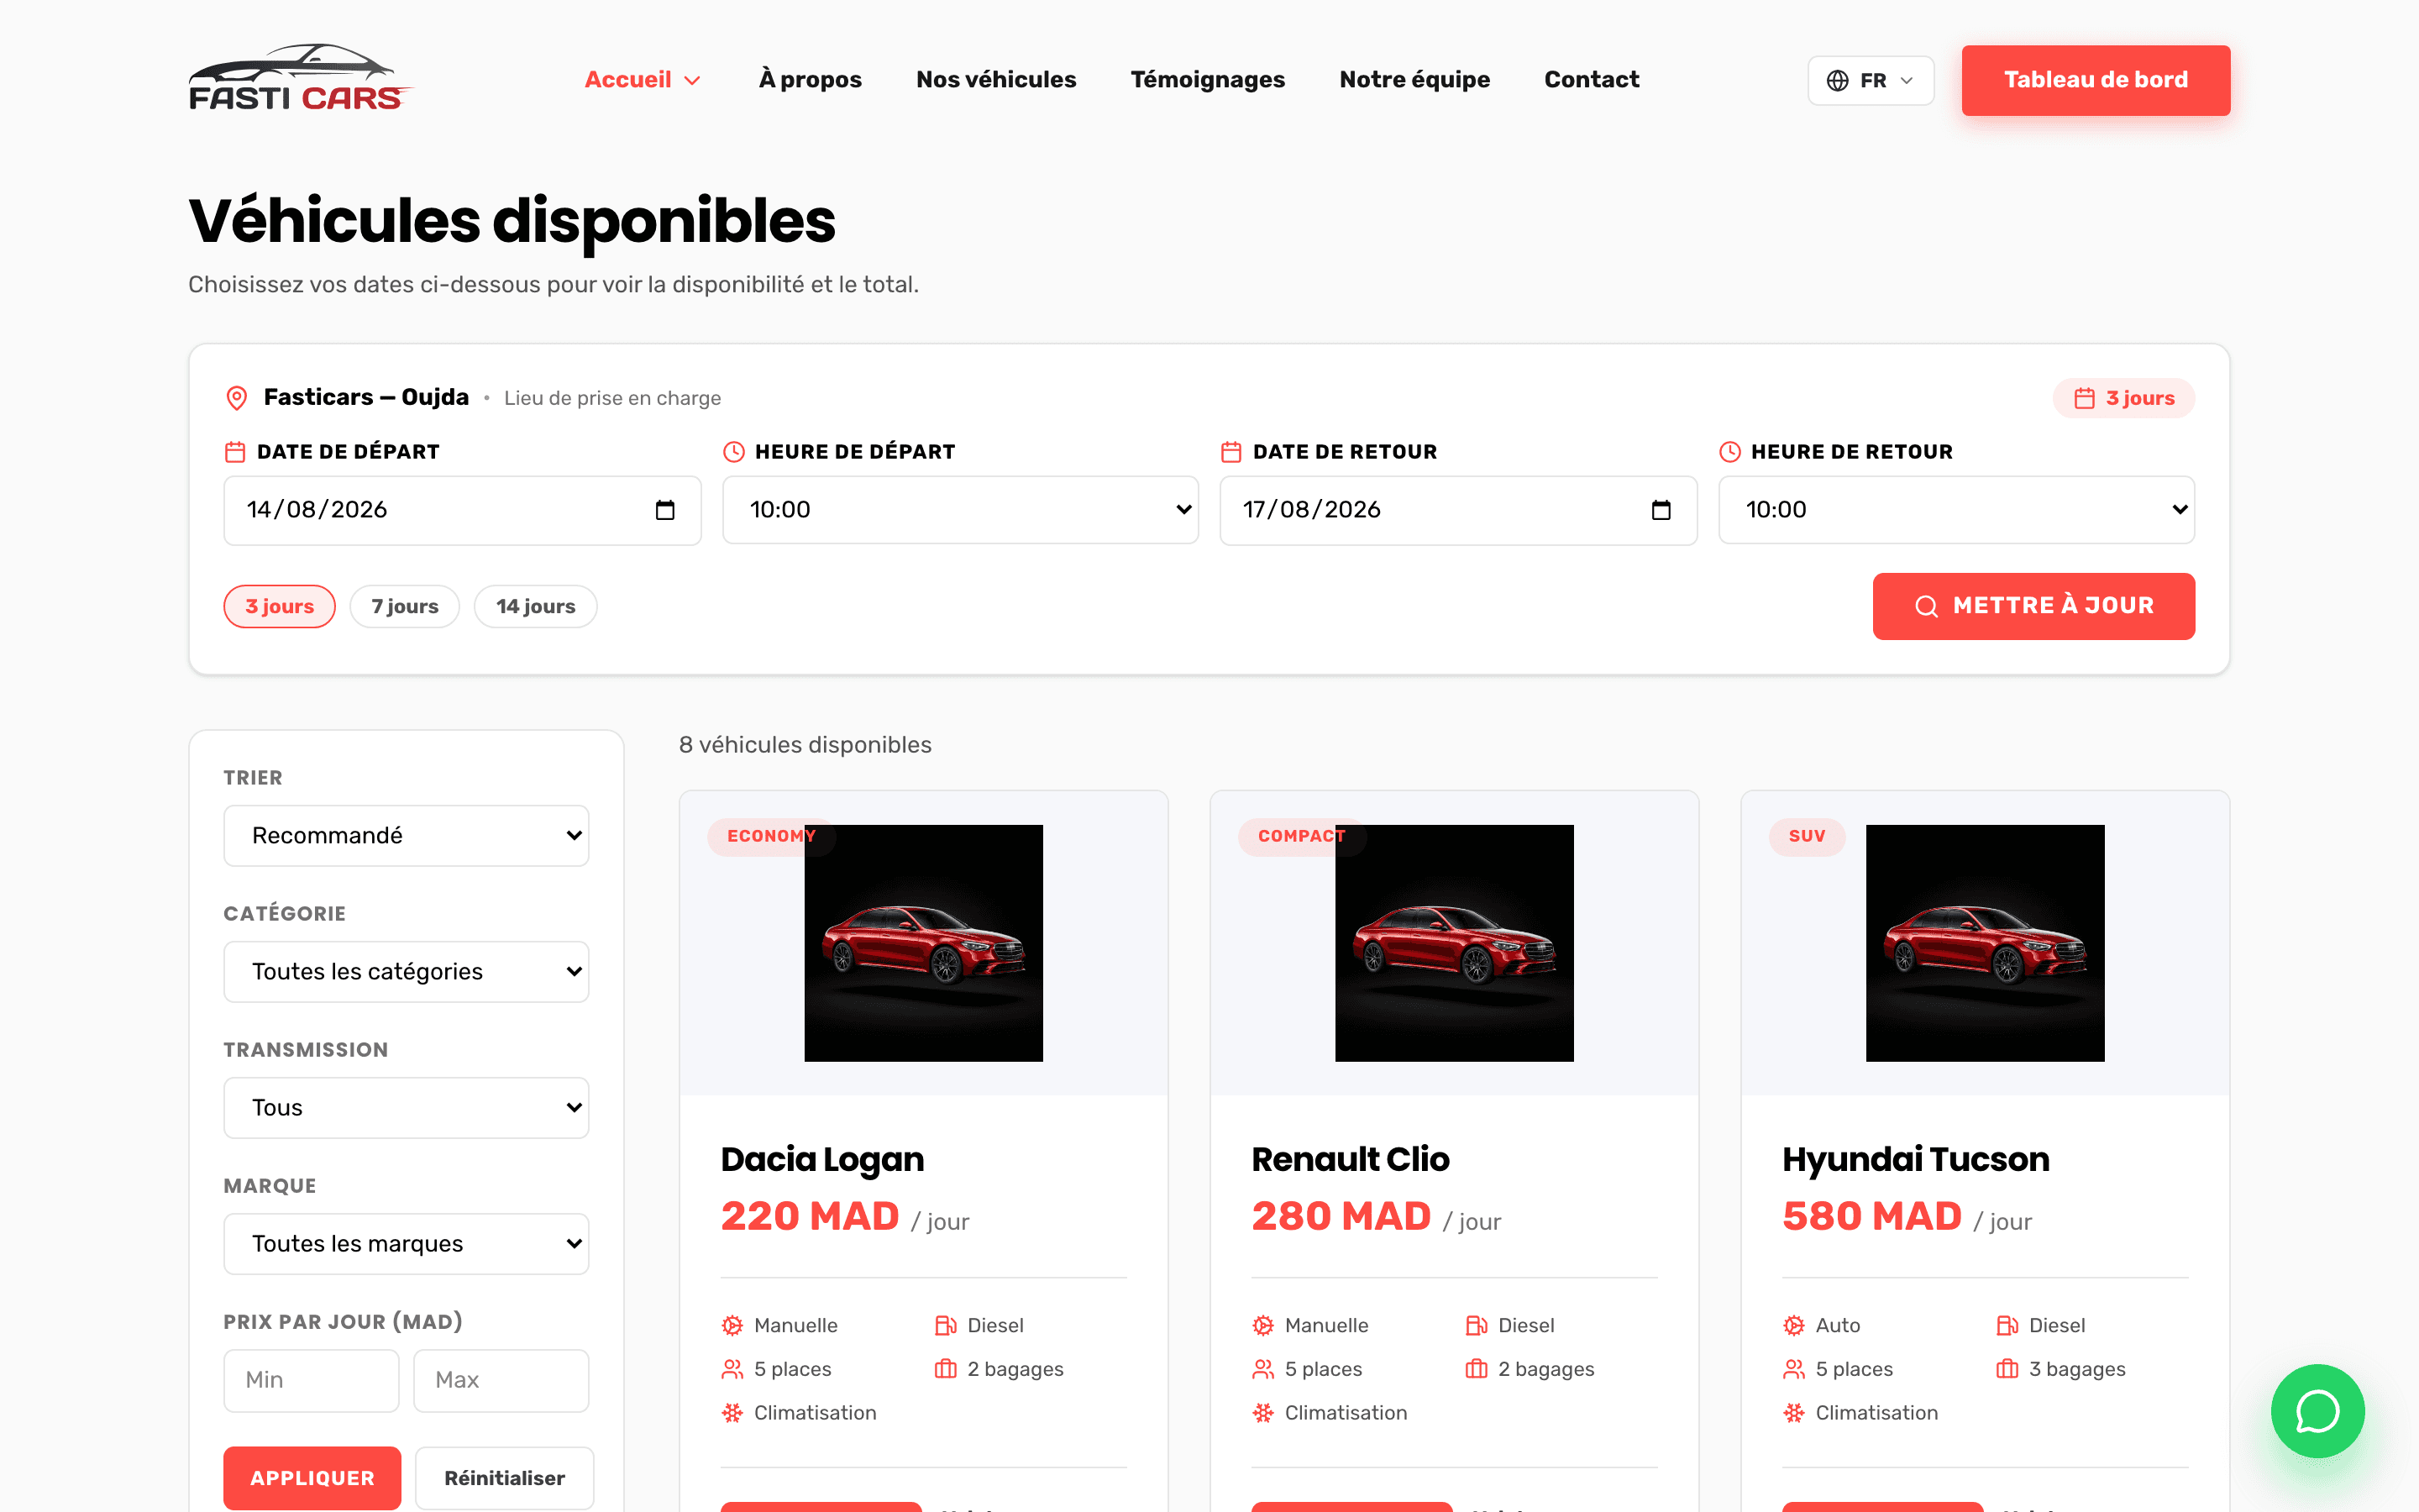Click the location pin icon by Fasticars – Oujda
This screenshot has height=1512, width=2419.
[x=237, y=398]
